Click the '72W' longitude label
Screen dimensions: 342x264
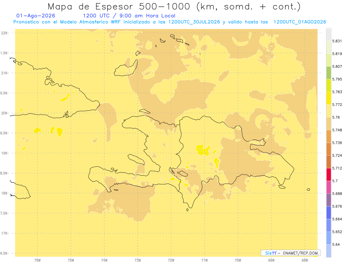coord(171,260)
